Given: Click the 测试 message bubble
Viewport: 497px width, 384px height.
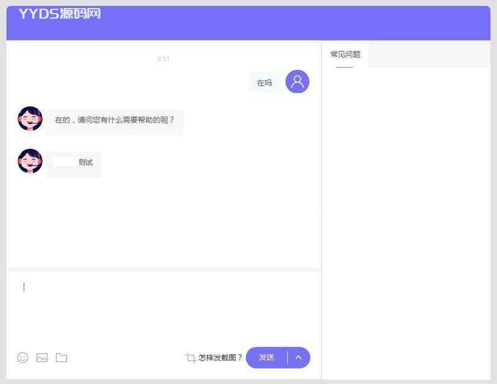Looking at the screenshot, I should (74, 163).
